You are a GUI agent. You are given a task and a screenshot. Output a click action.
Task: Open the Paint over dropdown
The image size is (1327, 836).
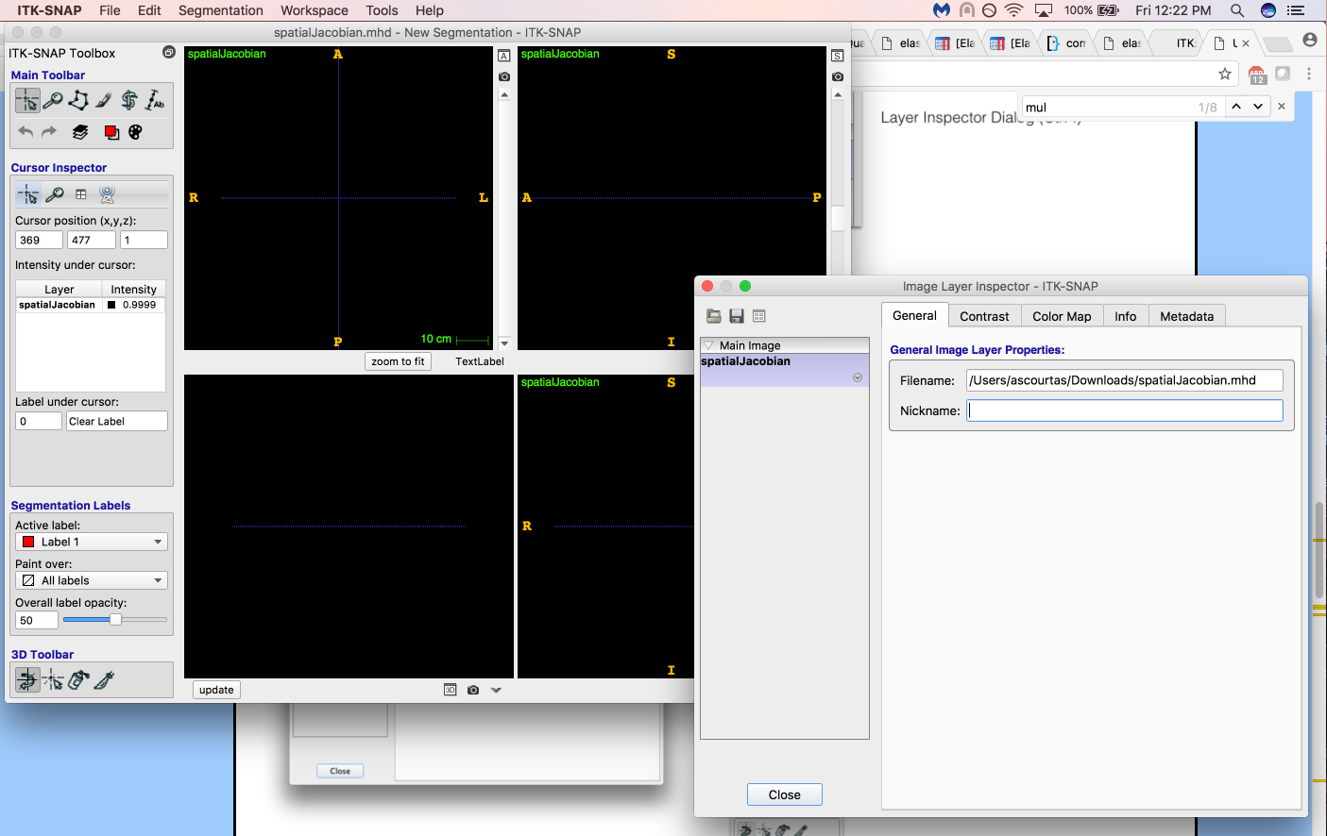tap(91, 579)
